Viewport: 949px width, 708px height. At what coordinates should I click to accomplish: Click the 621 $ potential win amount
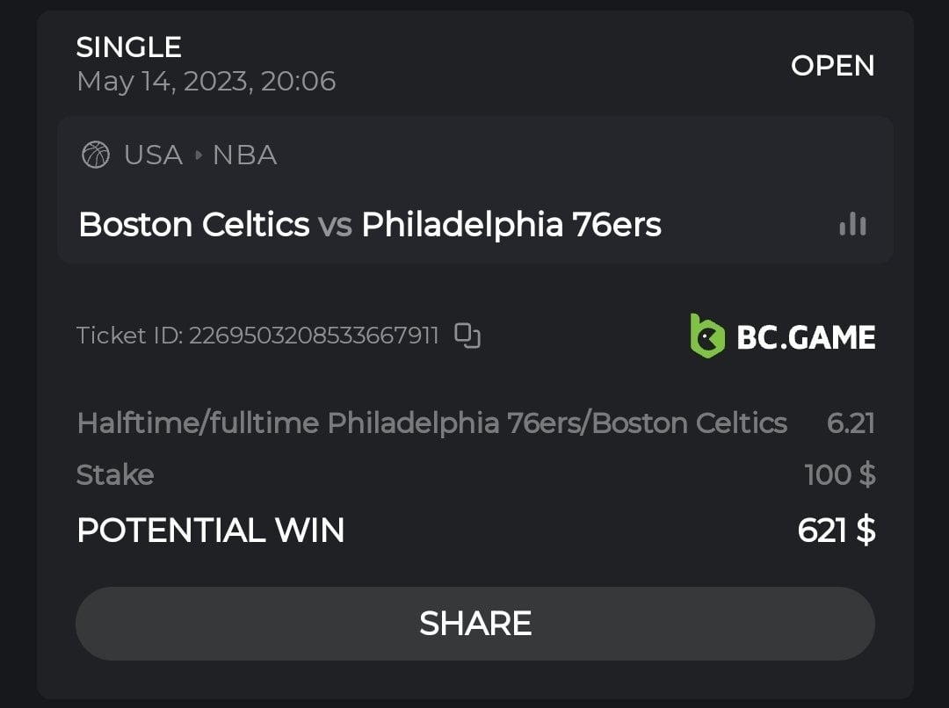tap(836, 531)
